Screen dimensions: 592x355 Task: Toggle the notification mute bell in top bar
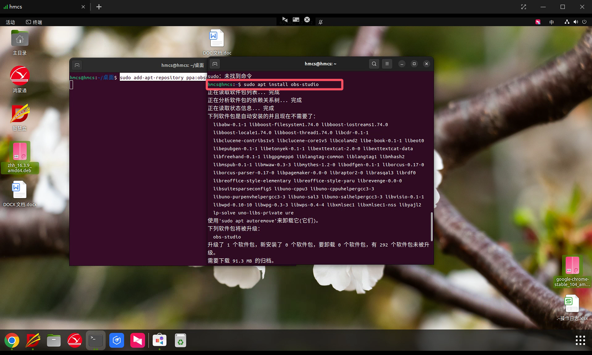[x=321, y=22]
